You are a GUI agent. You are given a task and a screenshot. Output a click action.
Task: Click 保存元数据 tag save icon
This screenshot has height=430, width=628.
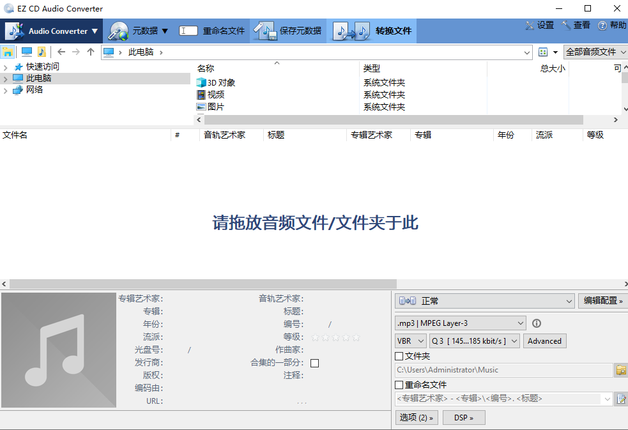tap(265, 31)
